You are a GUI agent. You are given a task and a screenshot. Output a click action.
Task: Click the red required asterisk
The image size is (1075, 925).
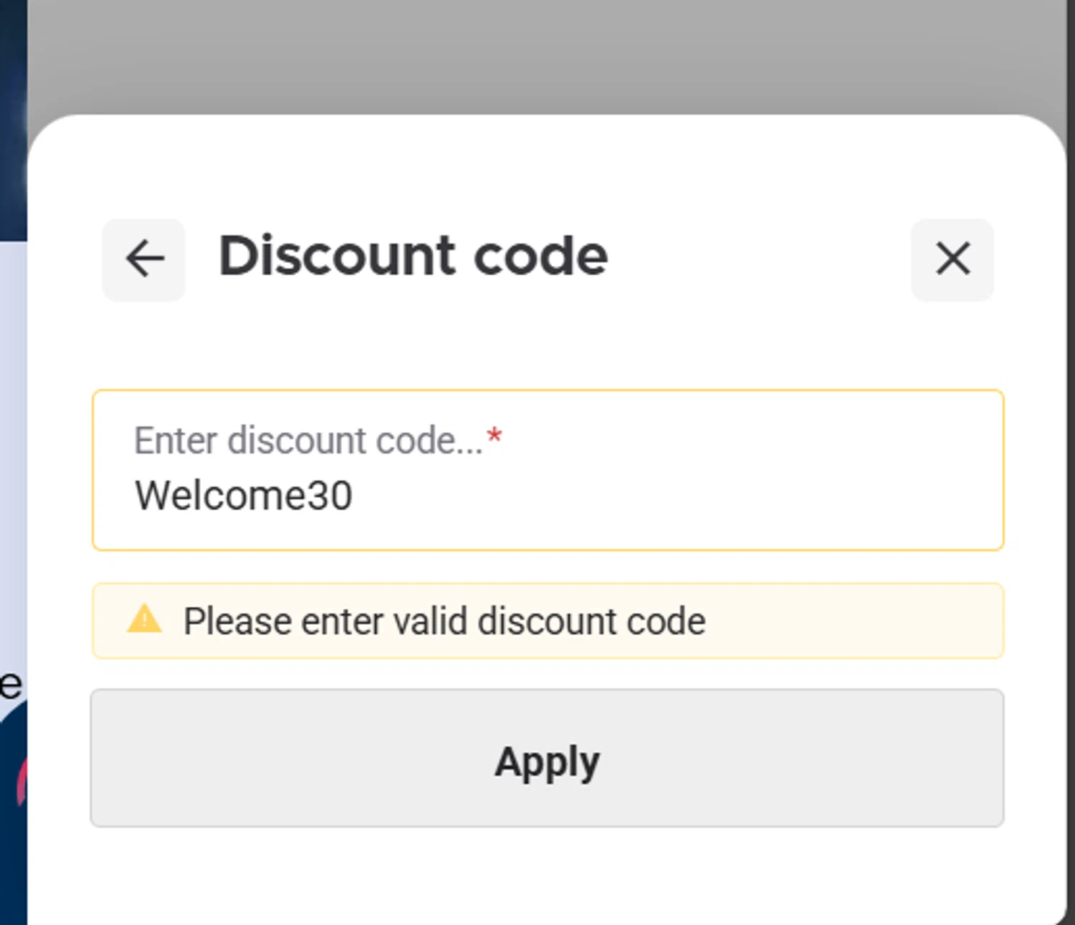coord(494,436)
